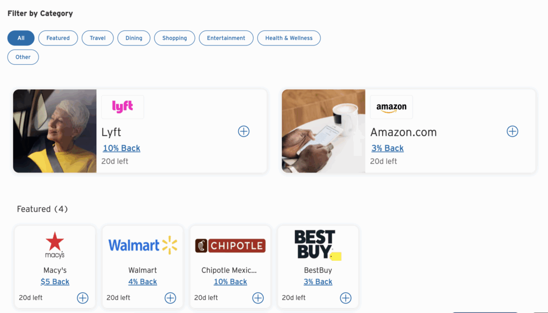The height and width of the screenshot is (313, 548).
Task: Filter by Health & Wellness category
Action: tap(288, 38)
